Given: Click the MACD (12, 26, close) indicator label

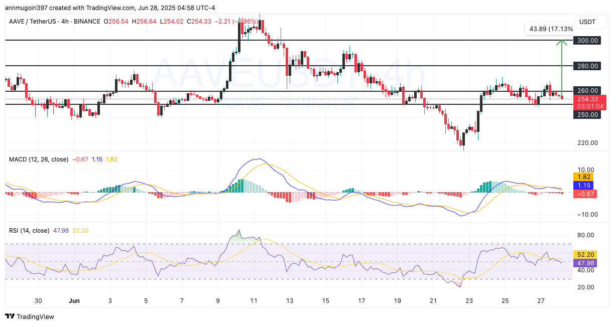Looking at the screenshot, I should [x=39, y=159].
